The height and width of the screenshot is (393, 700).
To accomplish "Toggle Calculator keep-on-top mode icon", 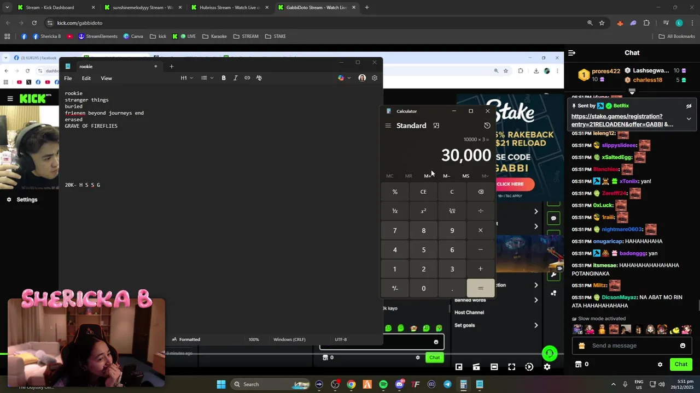I will pos(436,126).
